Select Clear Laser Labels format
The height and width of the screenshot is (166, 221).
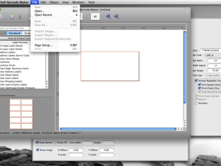pos(9,78)
